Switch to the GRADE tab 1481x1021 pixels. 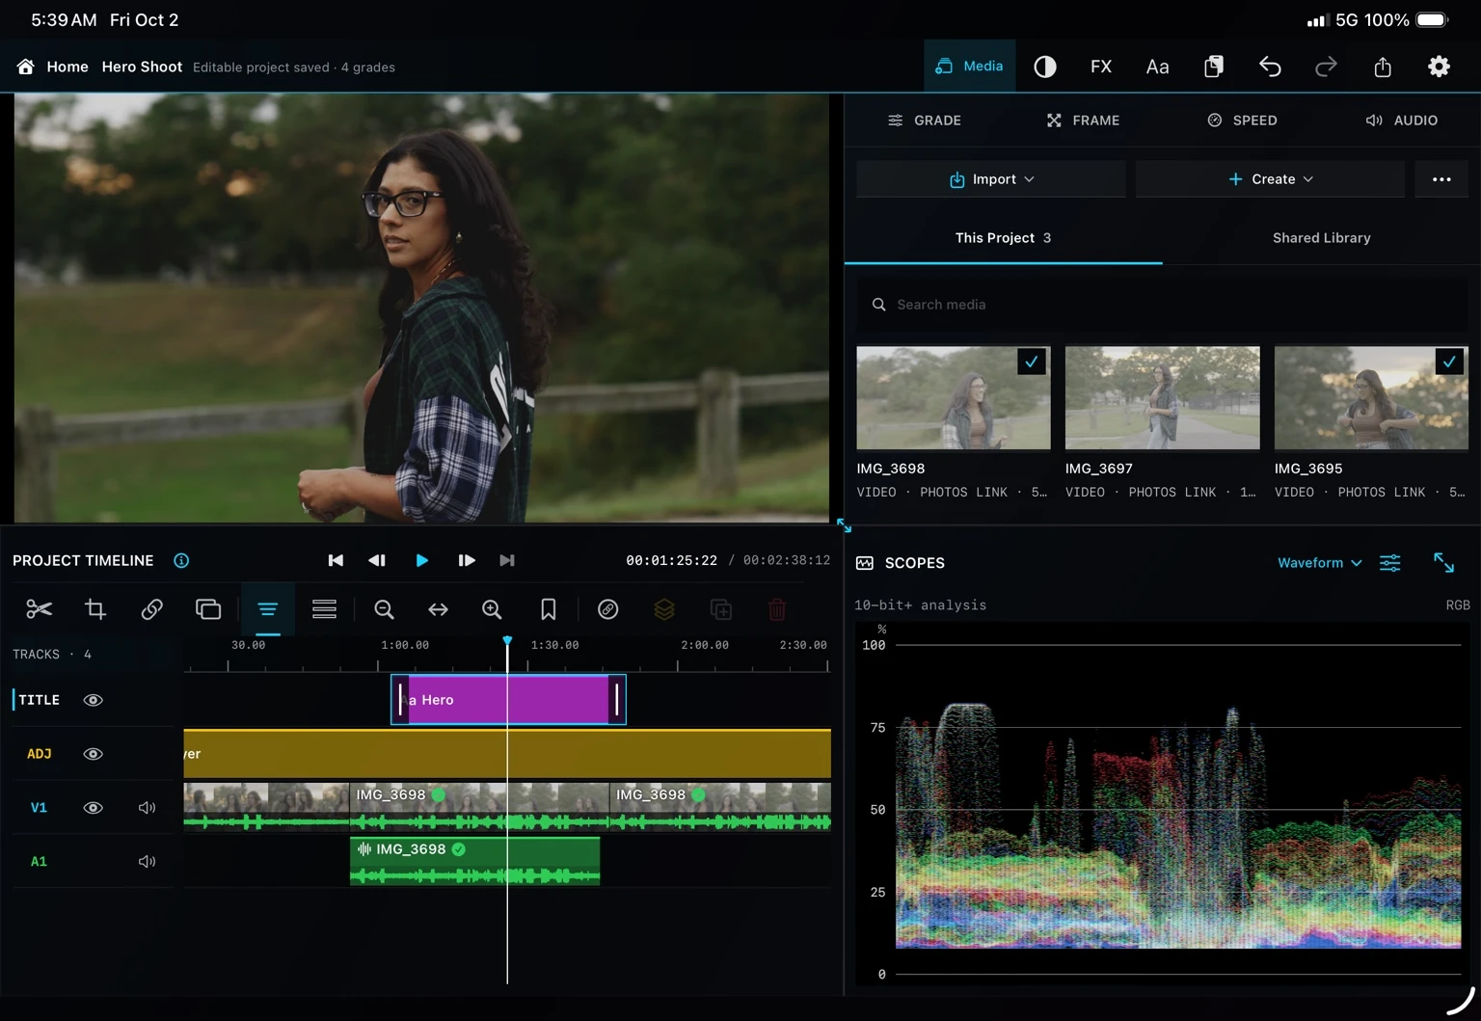pyautogui.click(x=925, y=121)
